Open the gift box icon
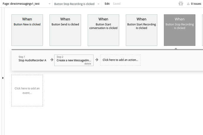This screenshot has height=135, width=203. (181, 4)
